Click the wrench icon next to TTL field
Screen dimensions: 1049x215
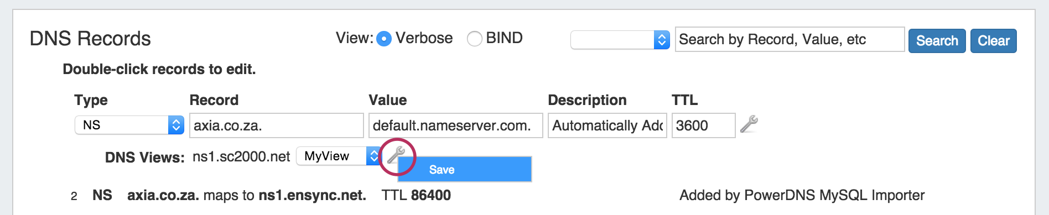749,124
